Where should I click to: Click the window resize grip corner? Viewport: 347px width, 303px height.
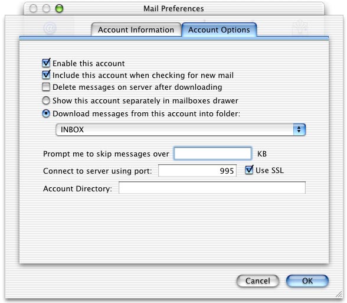[x=339, y=294]
